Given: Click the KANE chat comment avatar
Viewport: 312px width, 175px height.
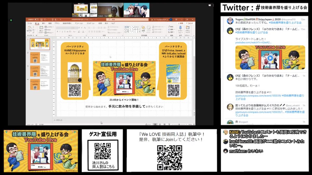Looking at the screenshot, I should (x=225, y=132).
